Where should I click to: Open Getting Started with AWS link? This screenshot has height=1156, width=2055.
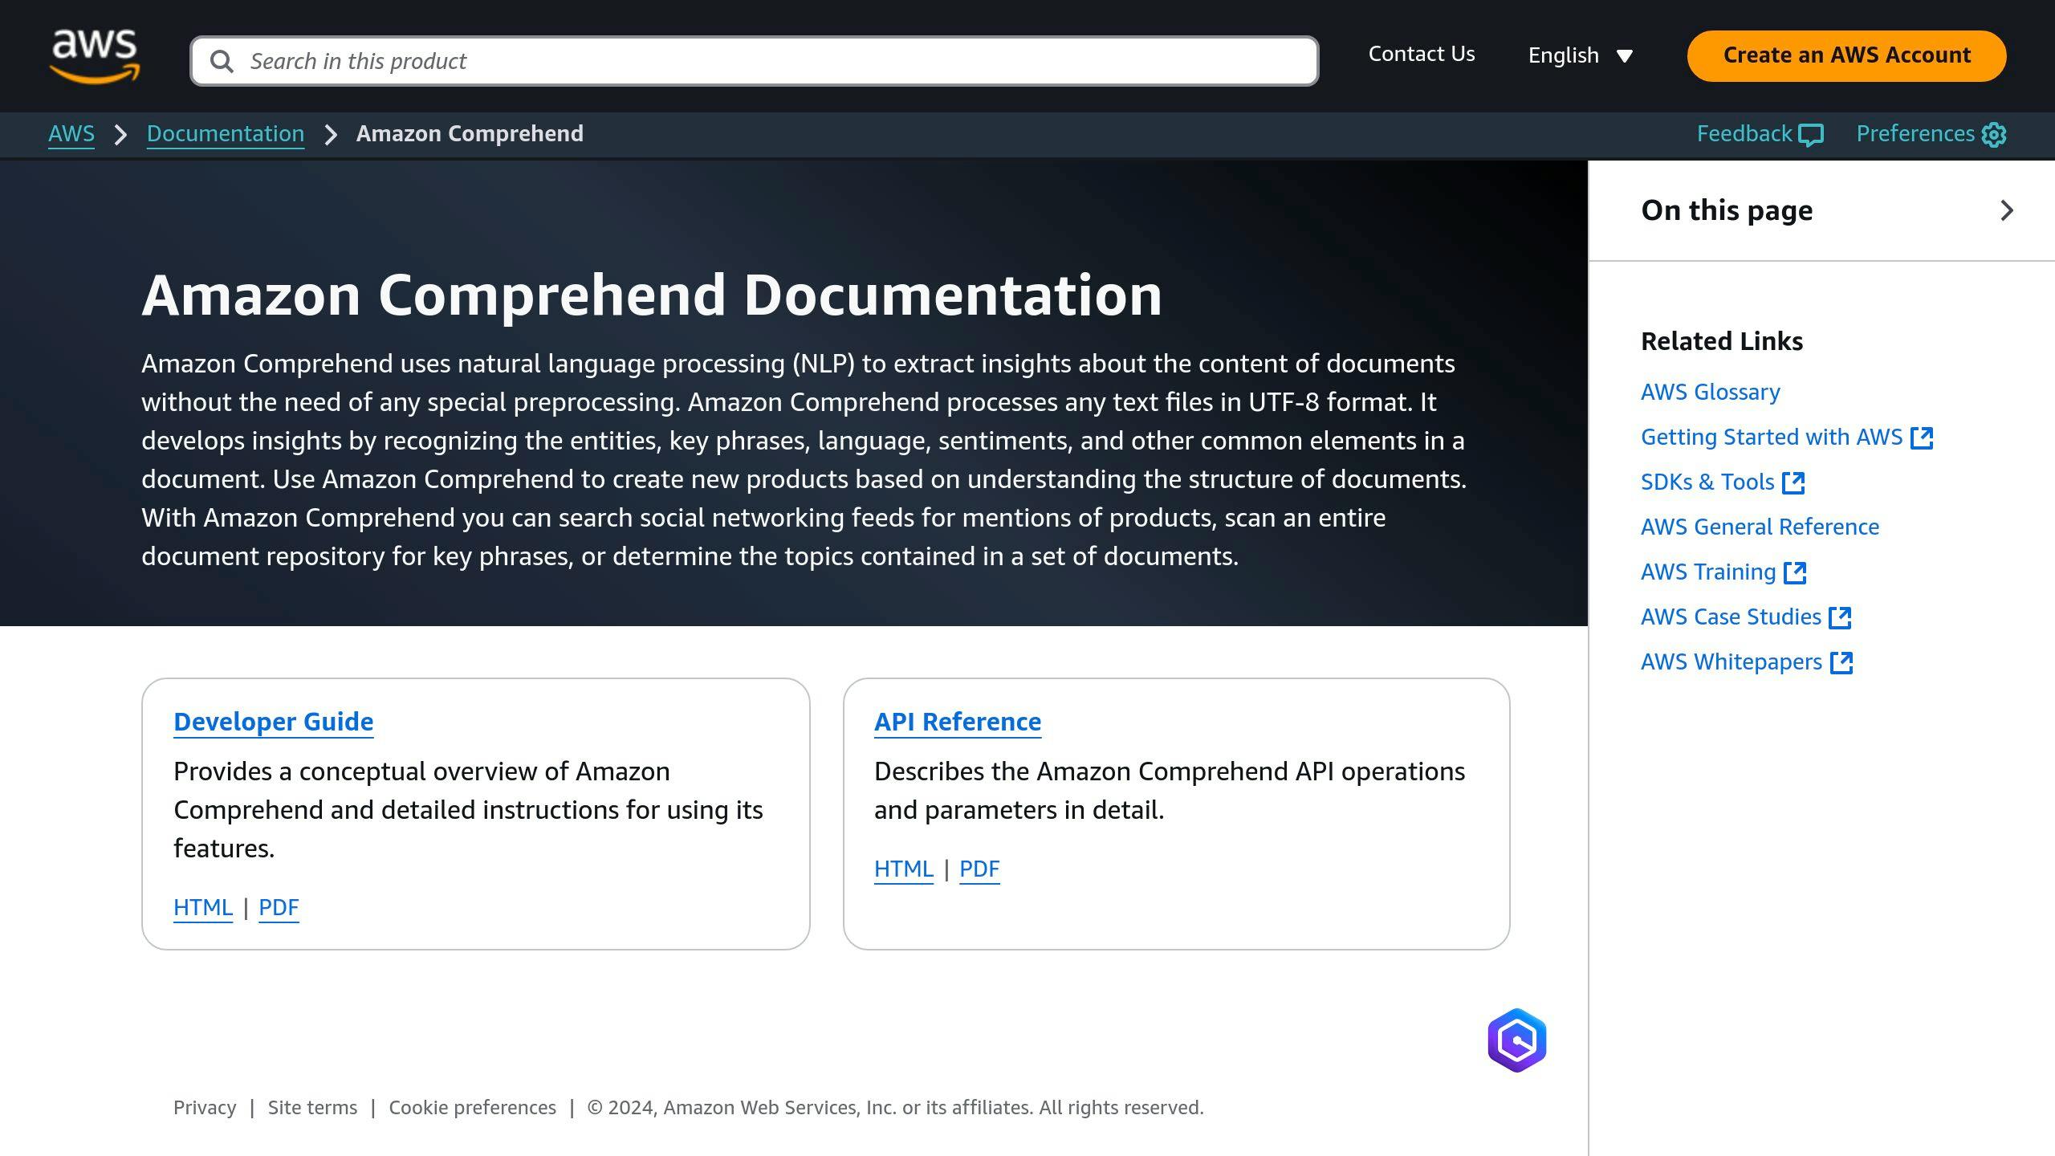click(x=1772, y=438)
